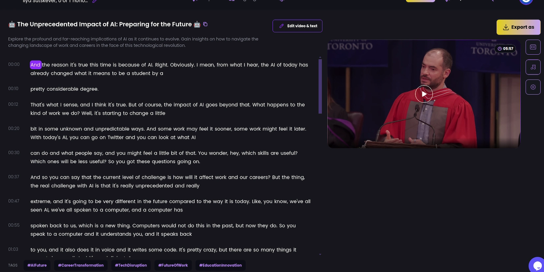This screenshot has width=544, height=272.
Task: Copy the video title with copy icon
Action: click(x=205, y=24)
